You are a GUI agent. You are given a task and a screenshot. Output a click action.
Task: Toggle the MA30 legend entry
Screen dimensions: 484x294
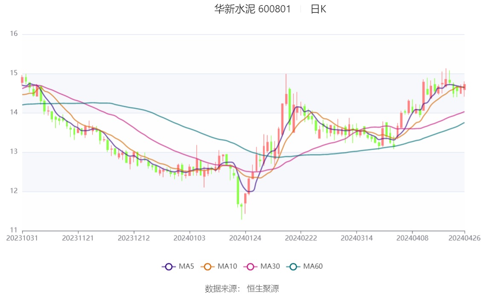tap(262, 266)
